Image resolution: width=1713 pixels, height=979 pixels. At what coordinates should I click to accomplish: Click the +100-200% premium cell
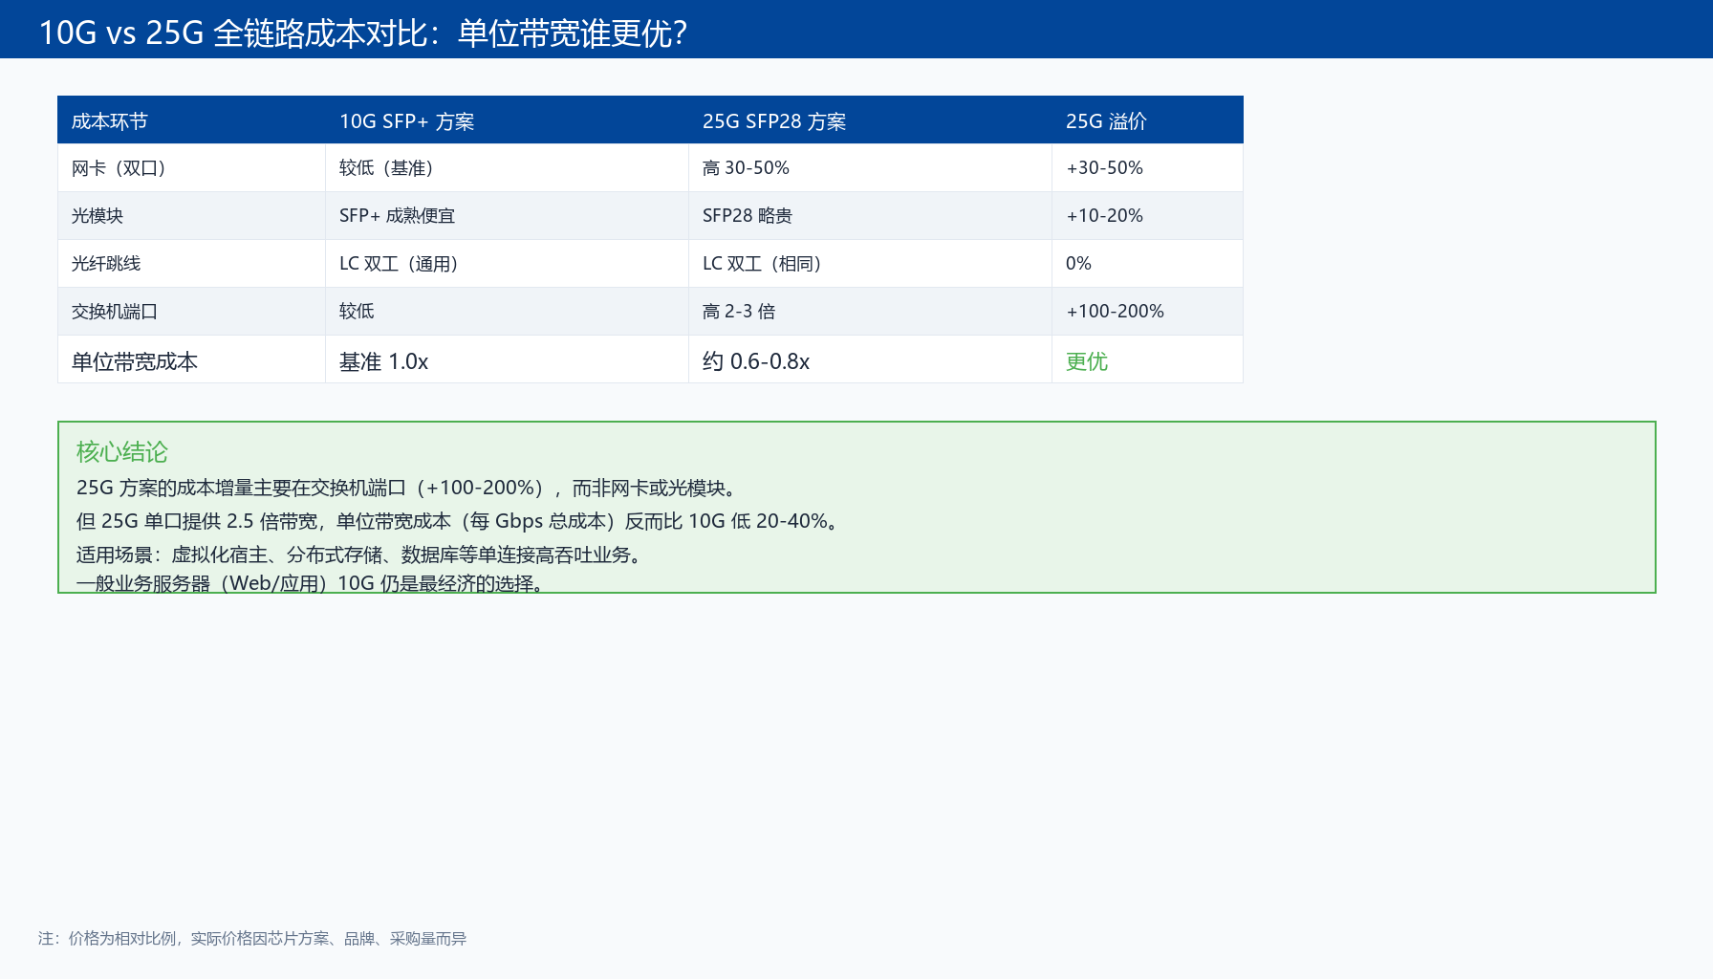(1147, 312)
